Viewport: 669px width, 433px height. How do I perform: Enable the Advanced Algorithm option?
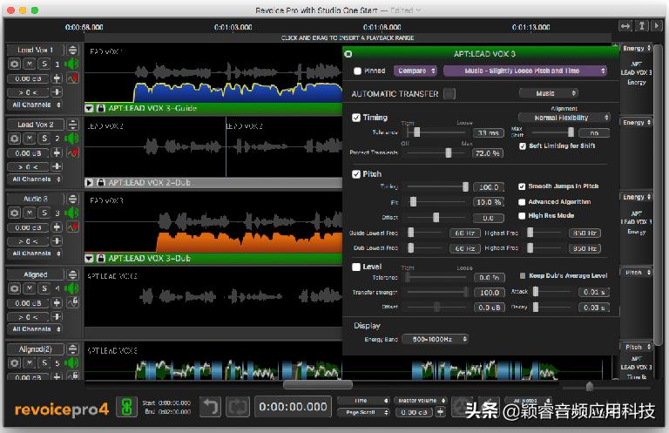522,202
